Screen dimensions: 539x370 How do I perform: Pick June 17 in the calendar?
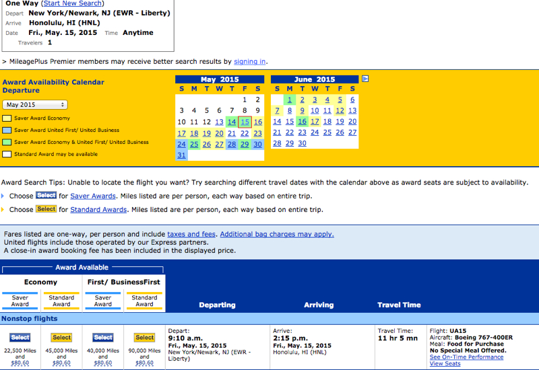coord(315,122)
